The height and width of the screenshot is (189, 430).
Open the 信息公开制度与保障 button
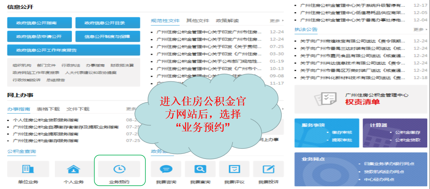pyautogui.click(x=107, y=37)
